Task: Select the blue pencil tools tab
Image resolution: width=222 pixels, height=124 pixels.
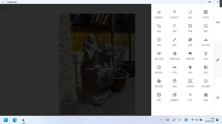Action: pyautogui.click(x=218, y=60)
